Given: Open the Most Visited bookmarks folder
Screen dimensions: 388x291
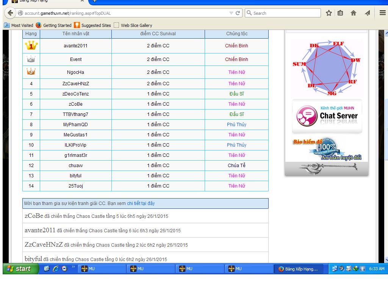Looking at the screenshot, I should 19,25.
